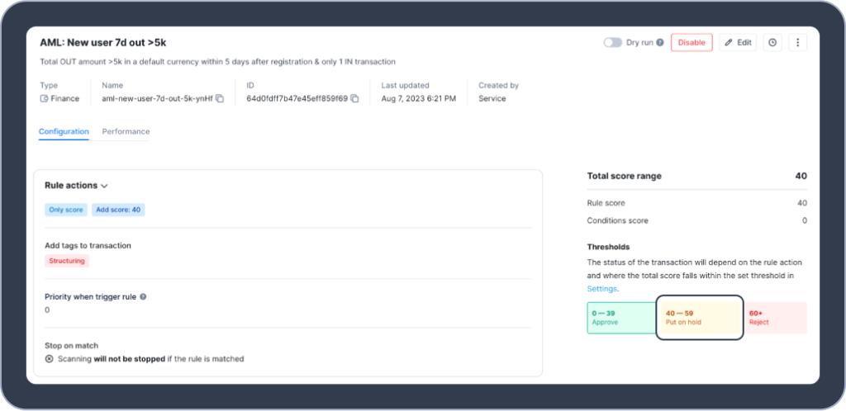This screenshot has height=411, width=846.
Task: Select the 40—59 Put on hold threshold
Action: 700,318
